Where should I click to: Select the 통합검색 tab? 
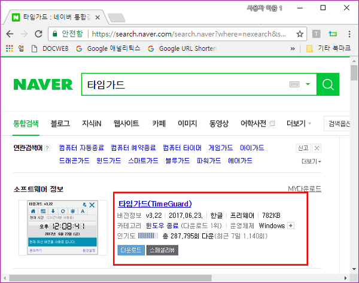[26, 124]
